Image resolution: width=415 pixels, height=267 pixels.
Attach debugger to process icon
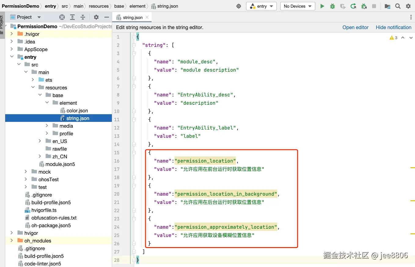pos(364,6)
